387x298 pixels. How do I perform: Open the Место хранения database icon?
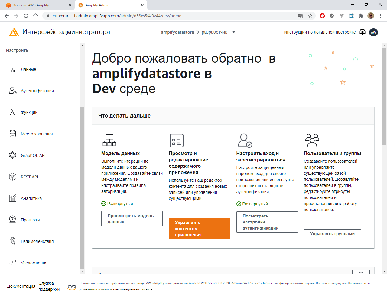click(13, 134)
